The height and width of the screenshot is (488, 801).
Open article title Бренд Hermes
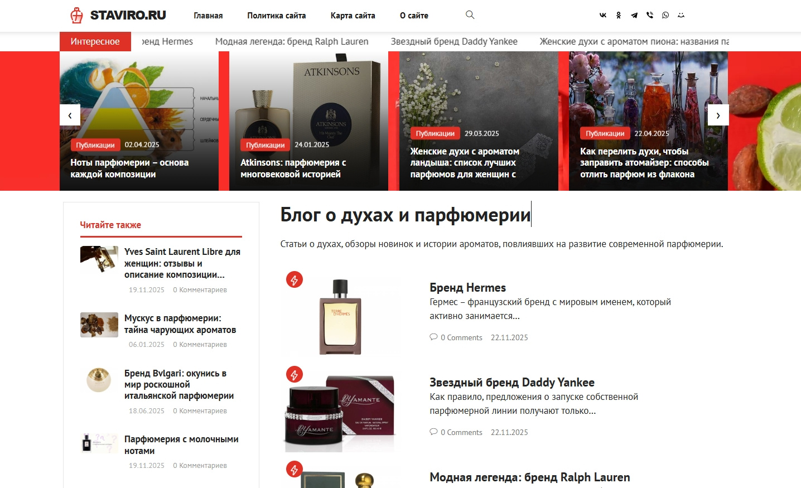click(467, 288)
